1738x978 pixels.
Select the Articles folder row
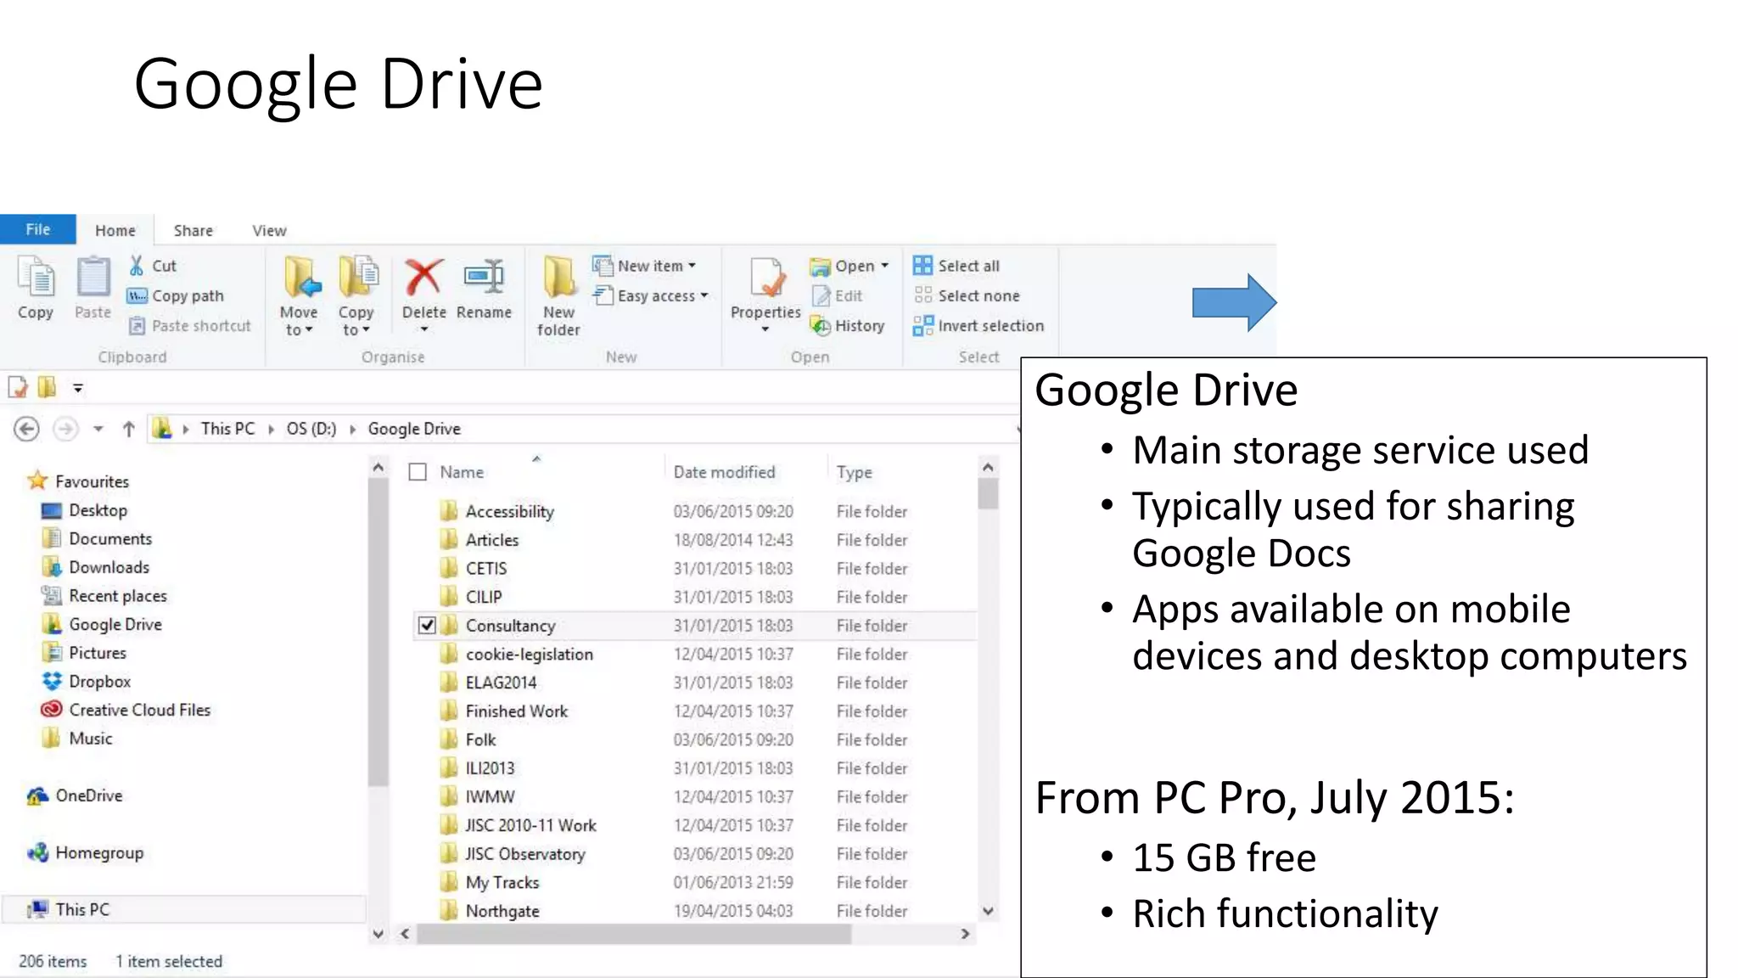694,540
